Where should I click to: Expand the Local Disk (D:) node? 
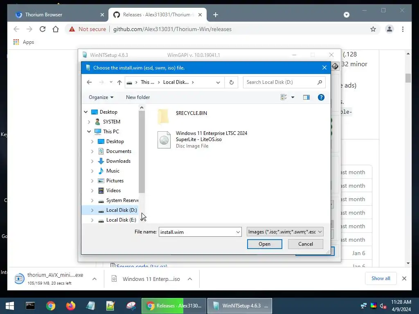click(x=92, y=210)
